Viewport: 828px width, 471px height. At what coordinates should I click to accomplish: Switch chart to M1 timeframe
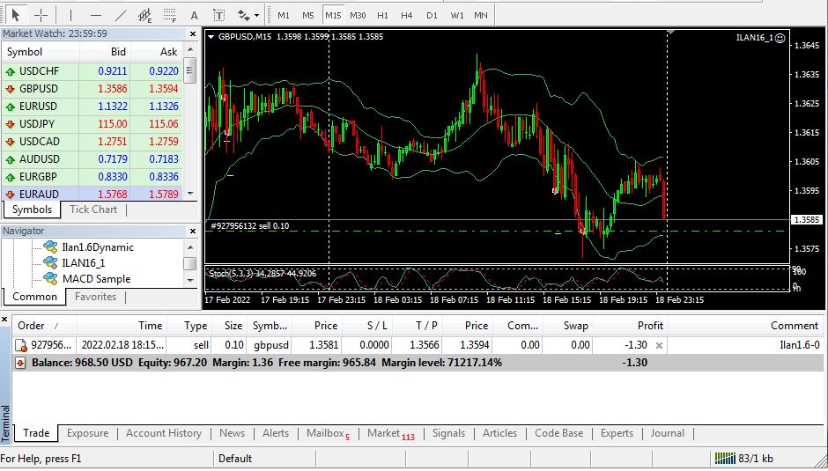(284, 15)
